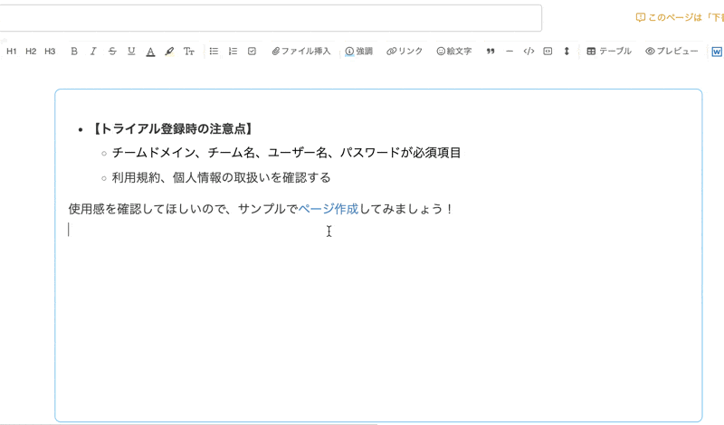724x425 pixels.
Task: Insert a 強調 emphasis block
Action: pos(358,52)
